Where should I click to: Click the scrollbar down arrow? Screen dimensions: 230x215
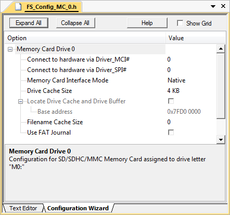[221, 140]
